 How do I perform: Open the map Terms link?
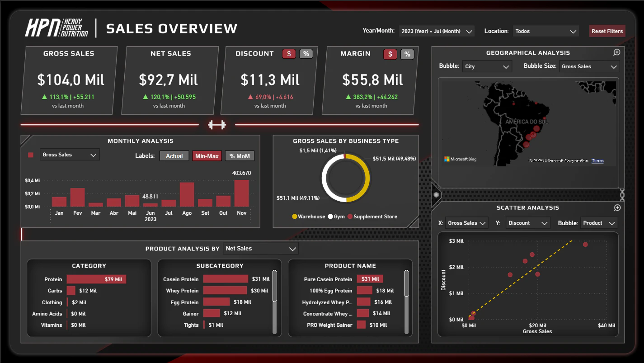[x=597, y=161]
